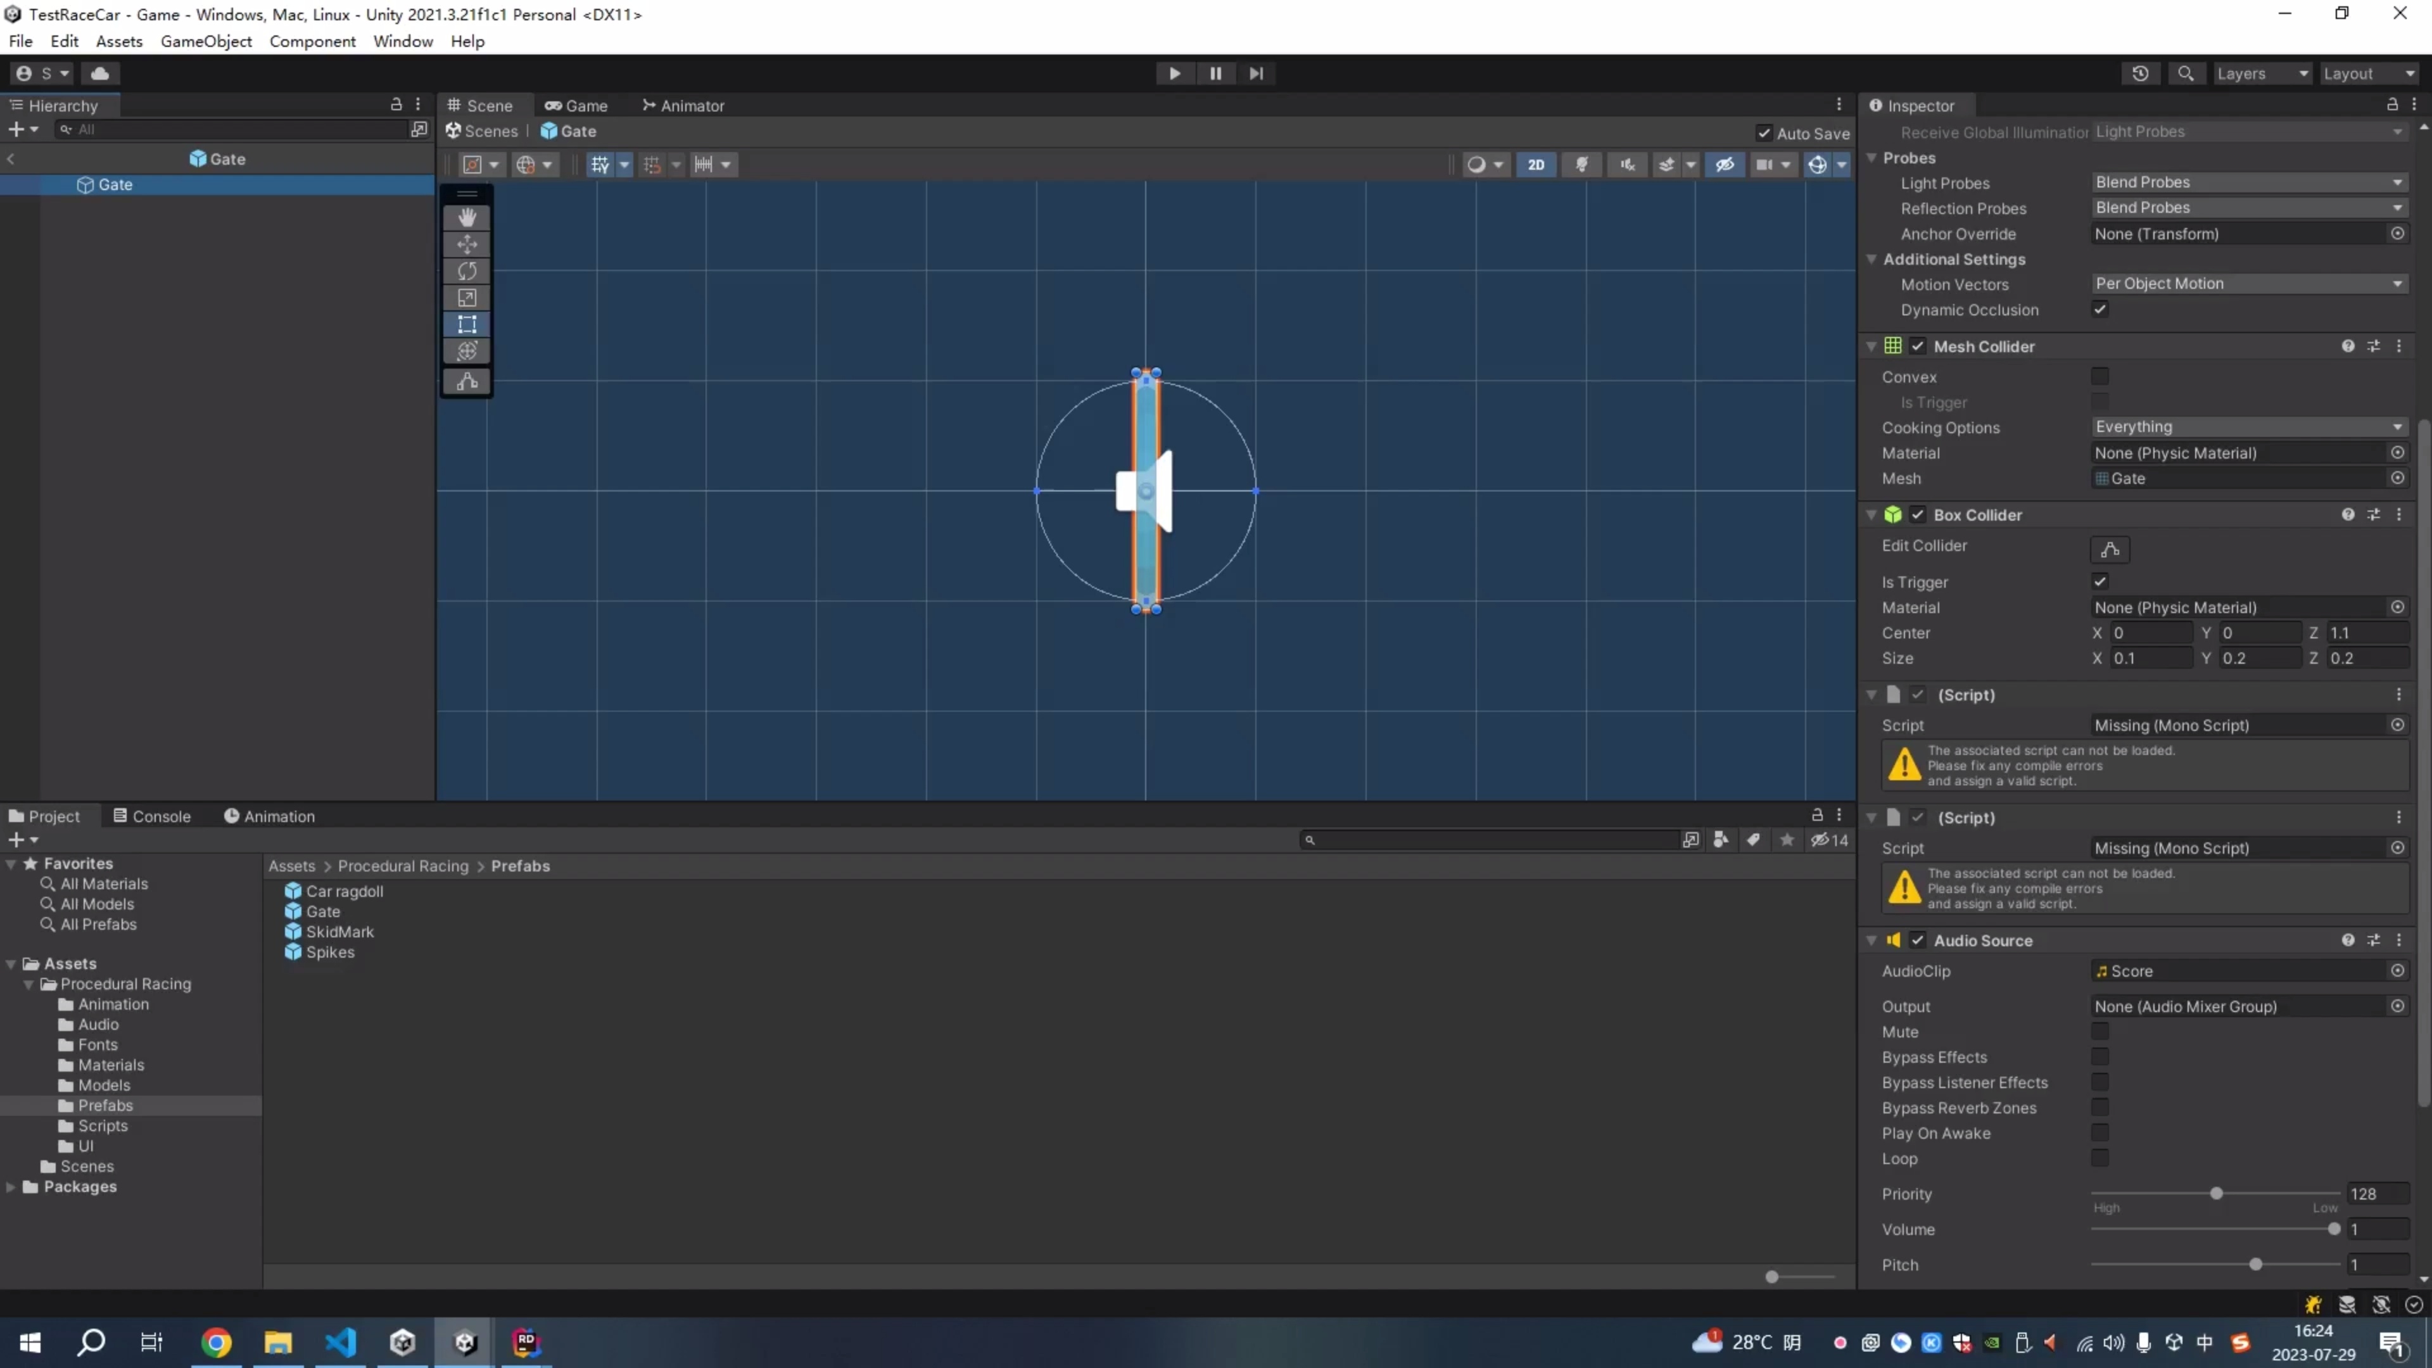Open the GameObject menu
This screenshot has width=2432, height=1368.
pos(206,42)
